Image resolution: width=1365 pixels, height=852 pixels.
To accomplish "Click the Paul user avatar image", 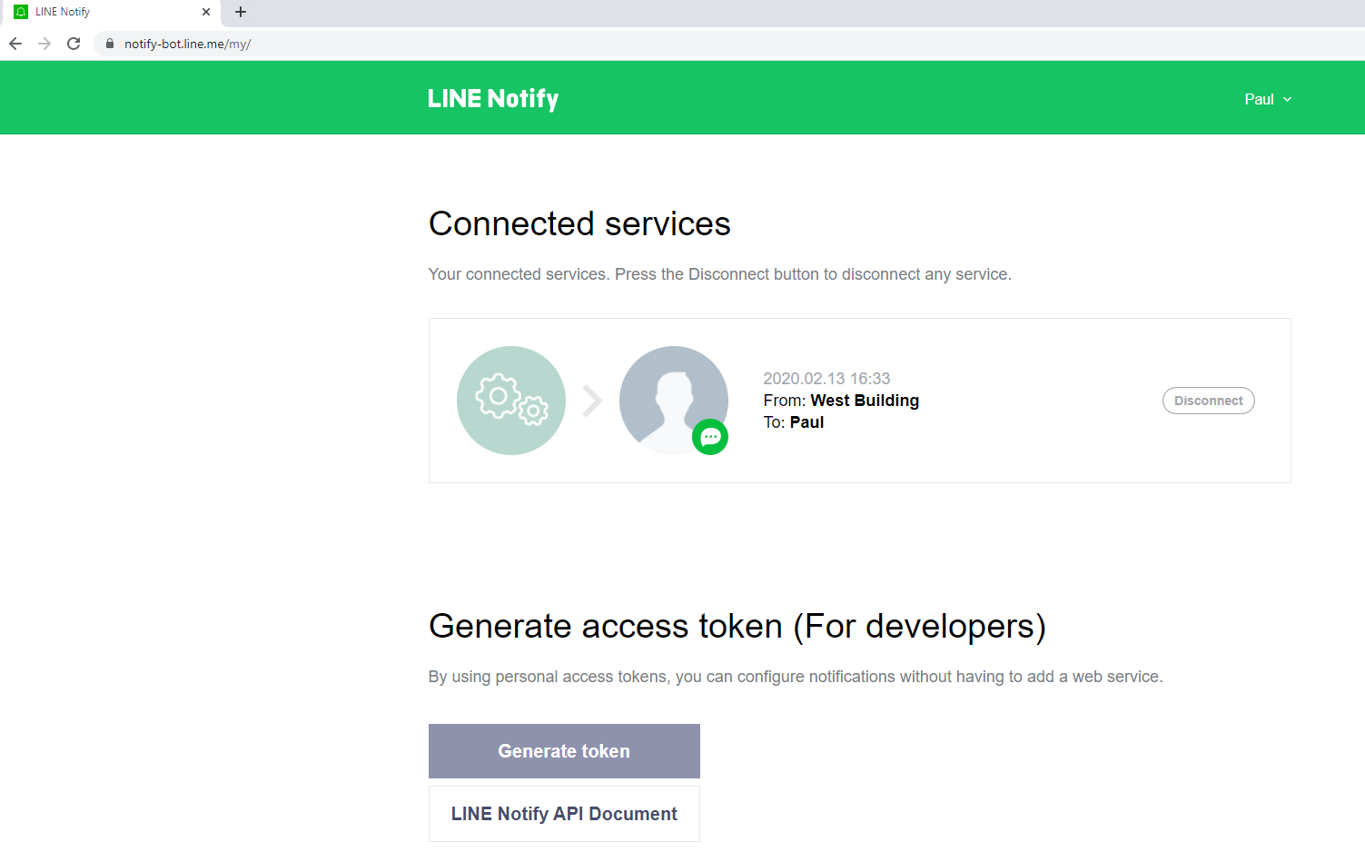I will (674, 401).
